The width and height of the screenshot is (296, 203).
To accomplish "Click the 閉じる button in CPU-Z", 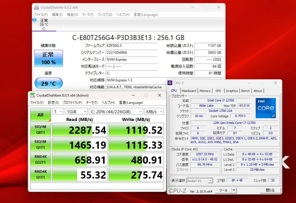I will click(270, 190).
